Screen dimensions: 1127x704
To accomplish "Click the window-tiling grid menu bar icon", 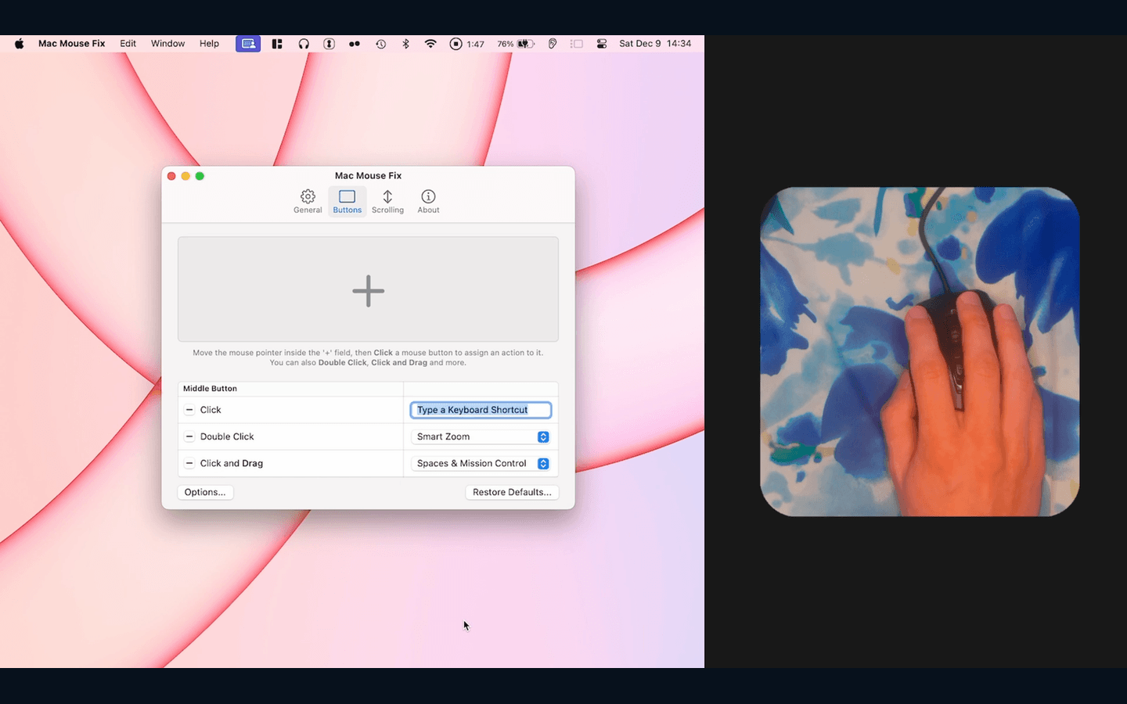I will pos(277,44).
